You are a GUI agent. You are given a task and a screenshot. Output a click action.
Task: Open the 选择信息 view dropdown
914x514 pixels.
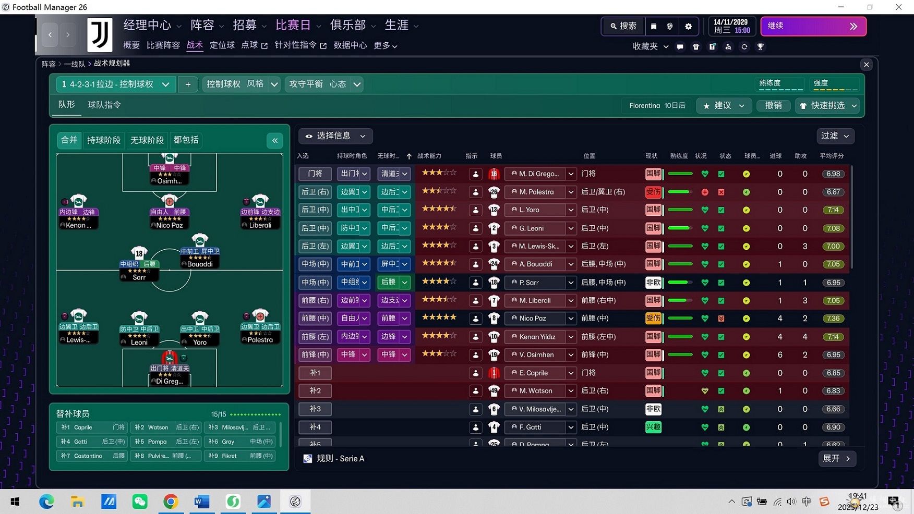335,136
